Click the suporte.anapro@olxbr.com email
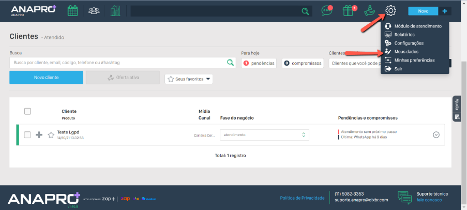The height and width of the screenshot is (210, 467). 361,200
